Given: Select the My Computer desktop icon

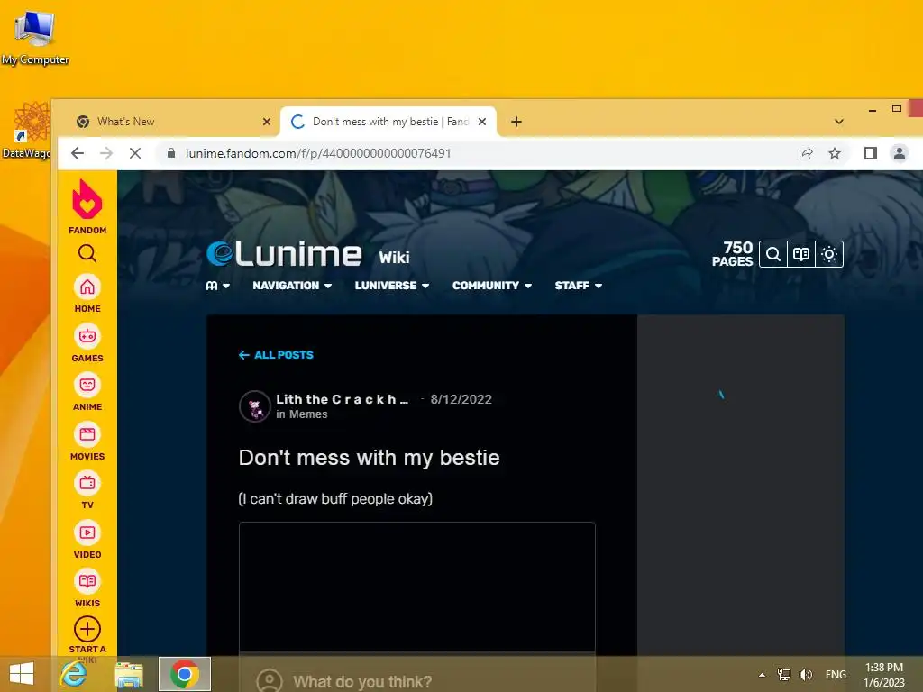Looking at the screenshot, I should click(x=35, y=38).
